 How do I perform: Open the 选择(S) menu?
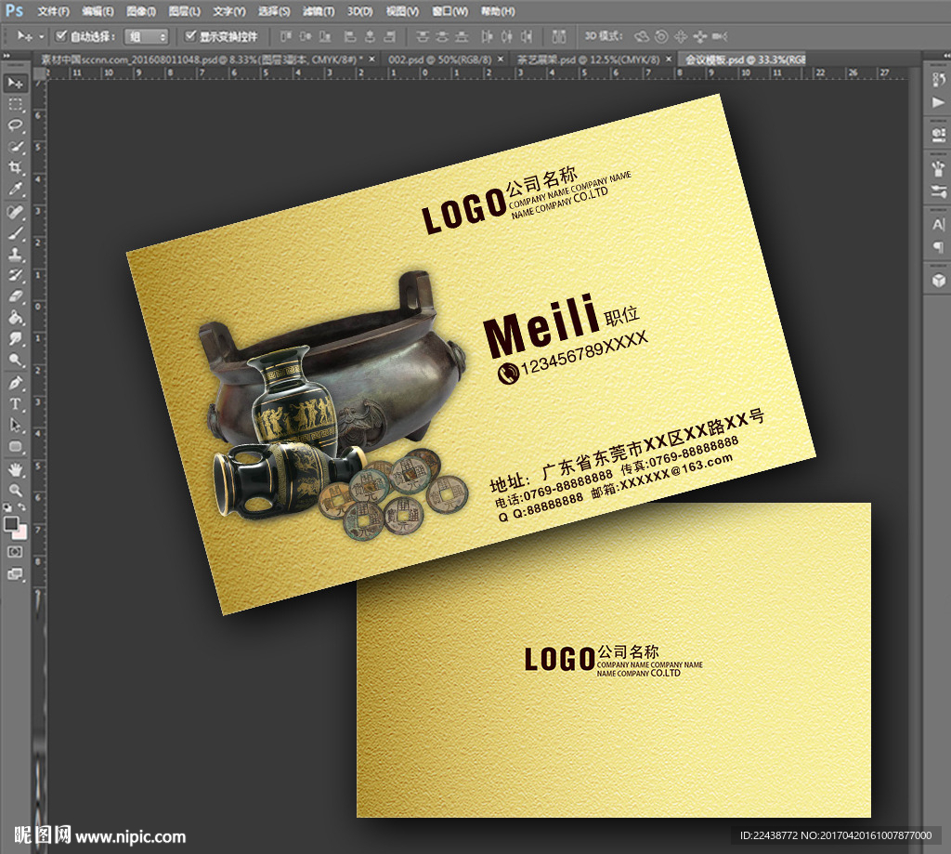point(274,11)
